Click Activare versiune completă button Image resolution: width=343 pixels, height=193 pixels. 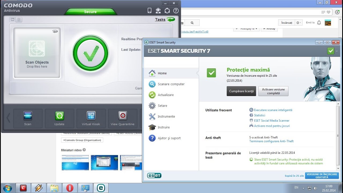click(x=273, y=91)
